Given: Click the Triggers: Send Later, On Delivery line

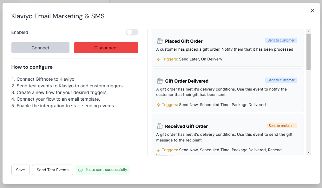Looking at the screenshot, I should (x=189, y=59).
